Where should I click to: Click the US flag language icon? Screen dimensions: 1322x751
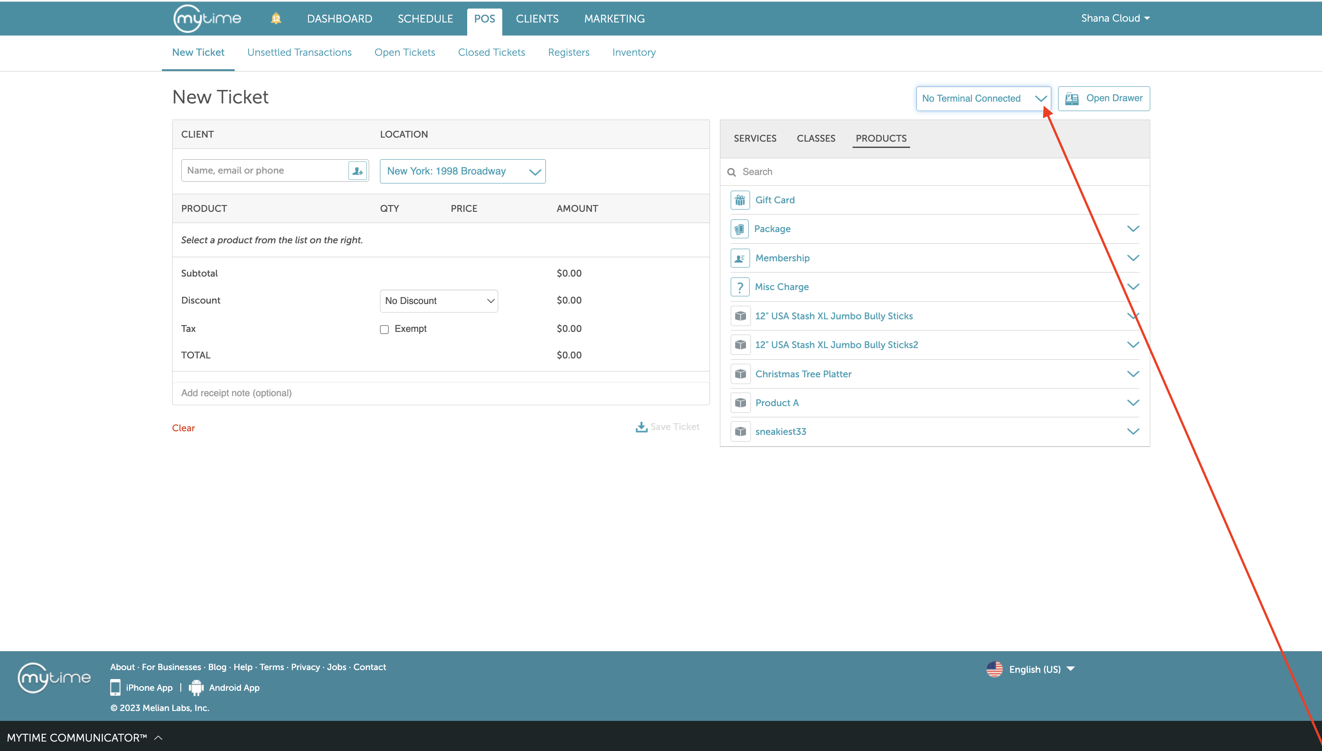pyautogui.click(x=995, y=669)
